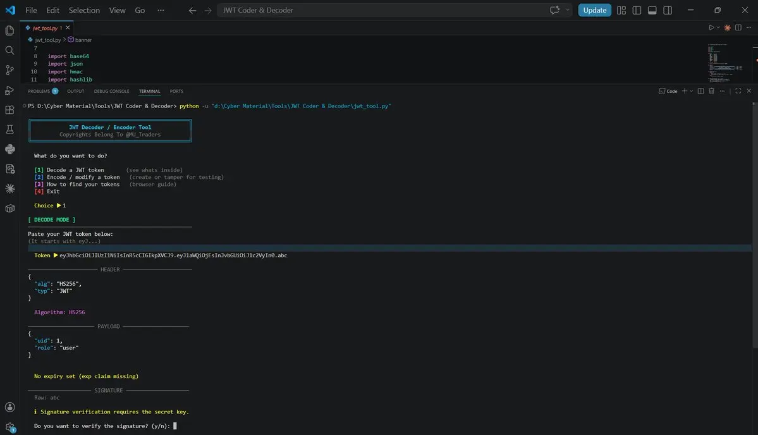Open terminal panel more actions ellipsis
758x435 pixels.
[722, 91]
